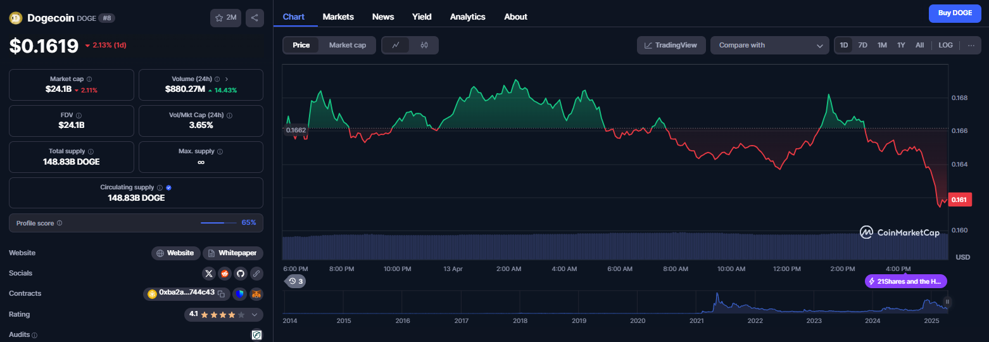Open the Whitepaper link
Viewport: 989px width, 342px height.
[x=233, y=253]
